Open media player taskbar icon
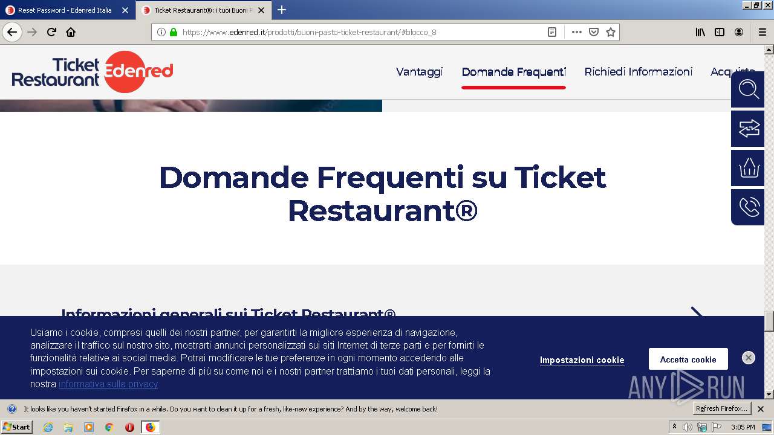Viewport: 774px width, 435px height. pyautogui.click(x=89, y=427)
